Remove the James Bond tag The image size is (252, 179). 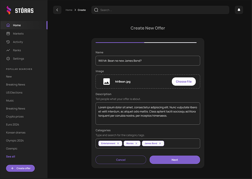(160, 144)
